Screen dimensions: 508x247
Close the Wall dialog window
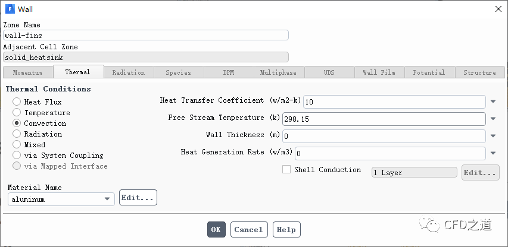coord(498,9)
